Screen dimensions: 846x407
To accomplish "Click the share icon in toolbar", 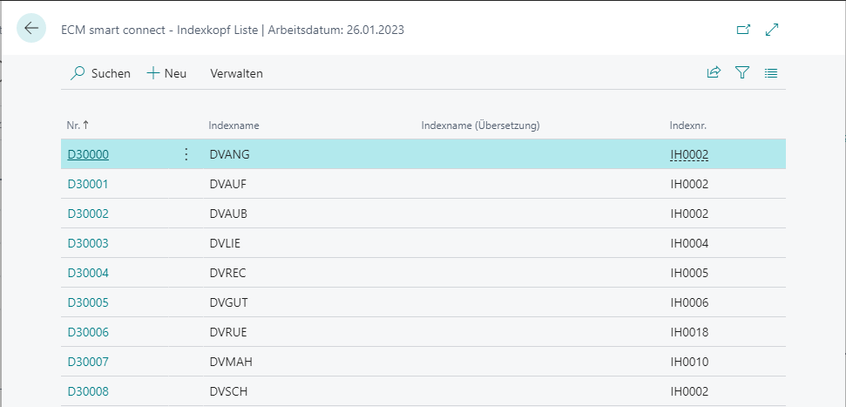I will click(714, 73).
